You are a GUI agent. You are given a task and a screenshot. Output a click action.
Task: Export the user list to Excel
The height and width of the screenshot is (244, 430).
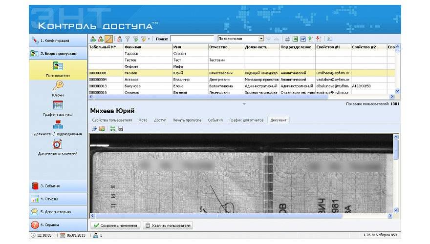[295, 39]
